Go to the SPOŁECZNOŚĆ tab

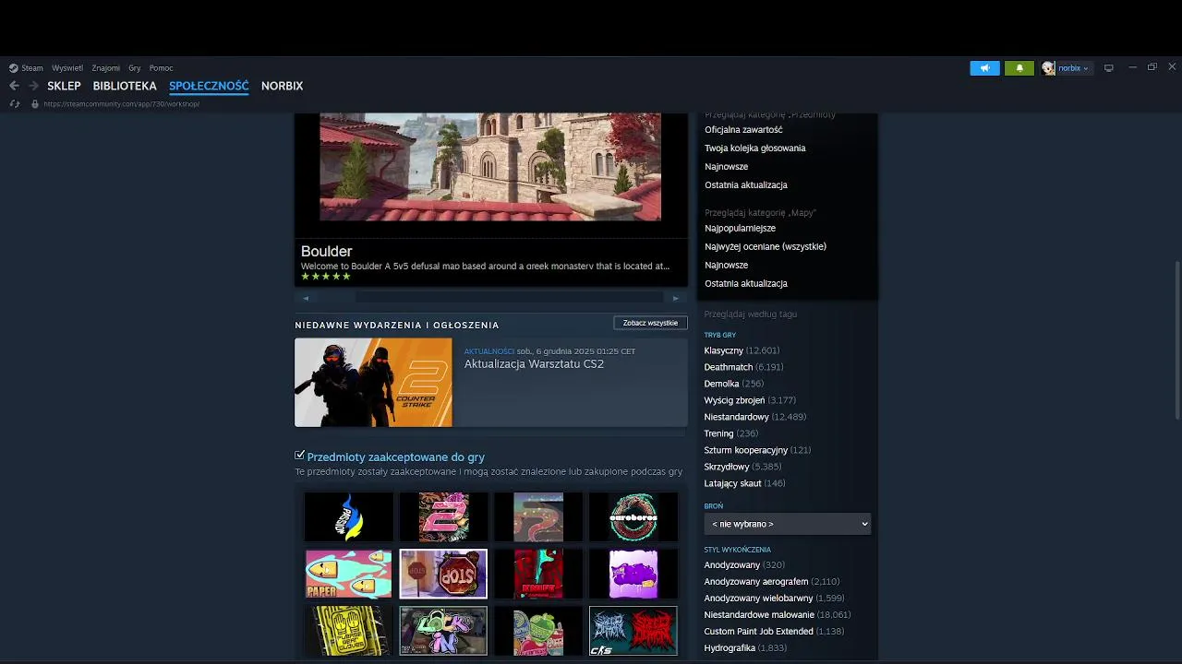[209, 86]
